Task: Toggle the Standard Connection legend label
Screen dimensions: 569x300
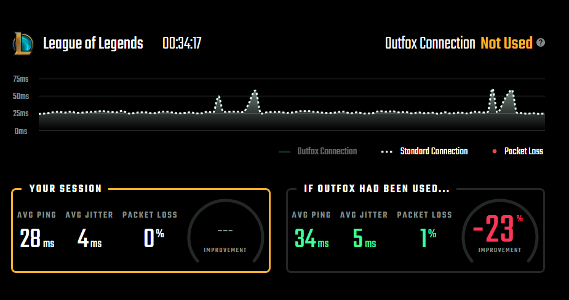Action: click(434, 151)
